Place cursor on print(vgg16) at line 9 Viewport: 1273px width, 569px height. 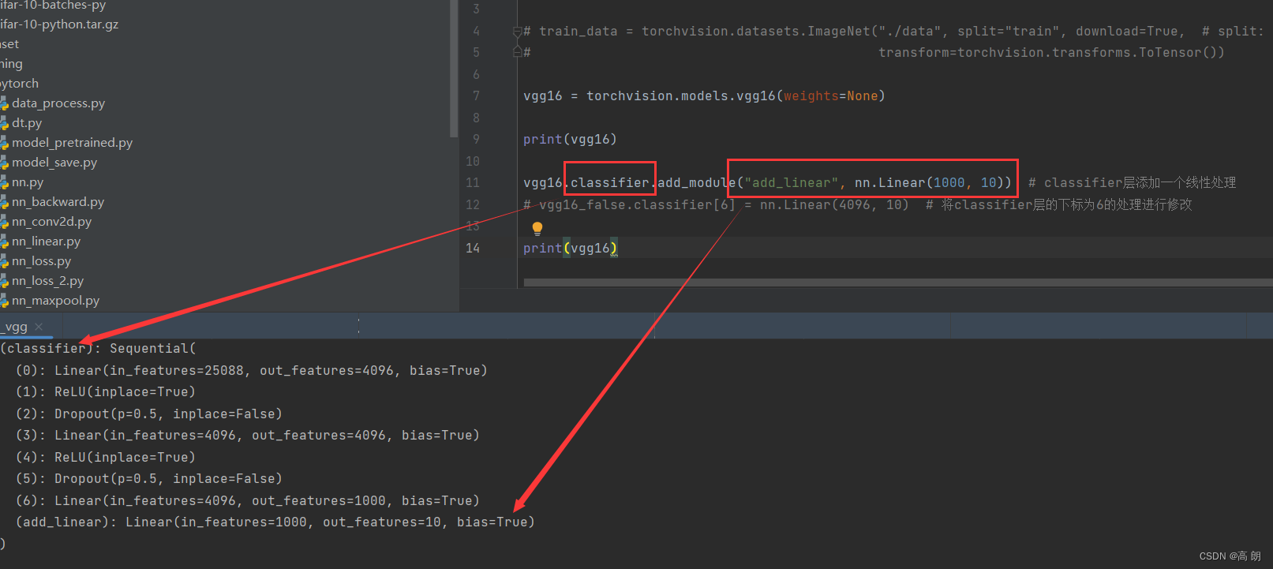point(570,139)
